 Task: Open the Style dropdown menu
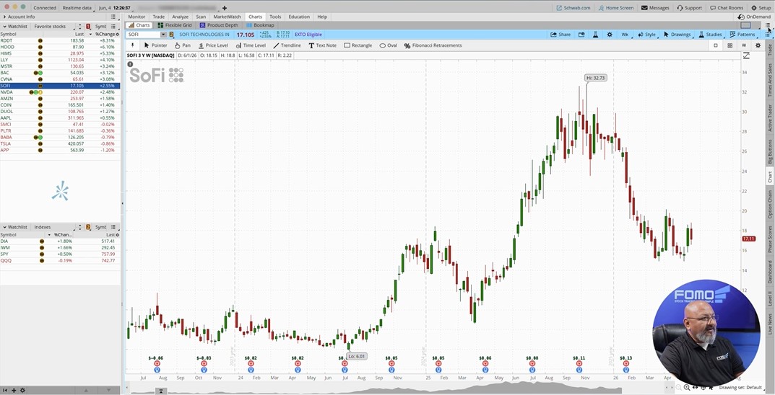click(x=646, y=35)
